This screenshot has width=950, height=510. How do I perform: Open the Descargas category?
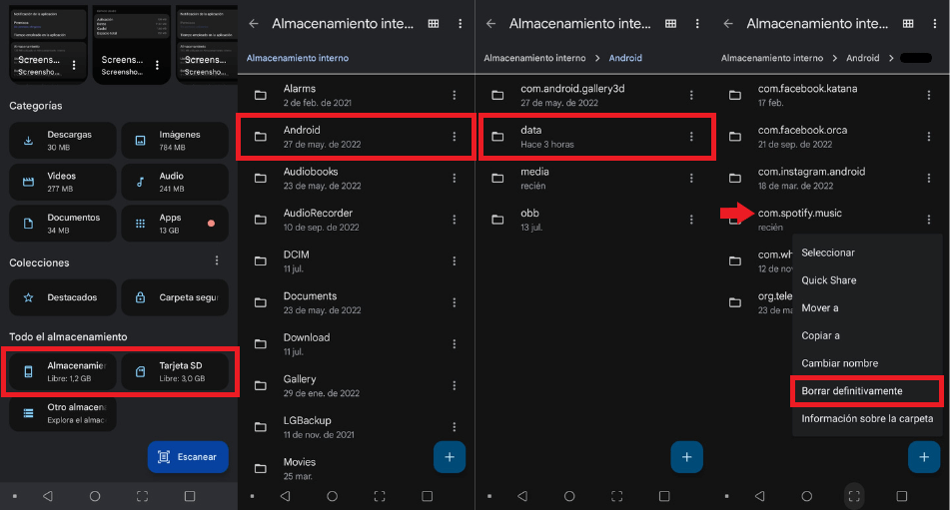click(x=62, y=141)
